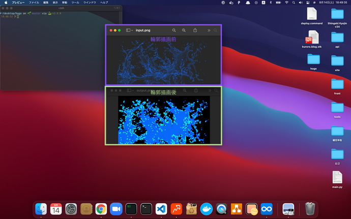Click the master branch text in terminal

click(x=36, y=13)
